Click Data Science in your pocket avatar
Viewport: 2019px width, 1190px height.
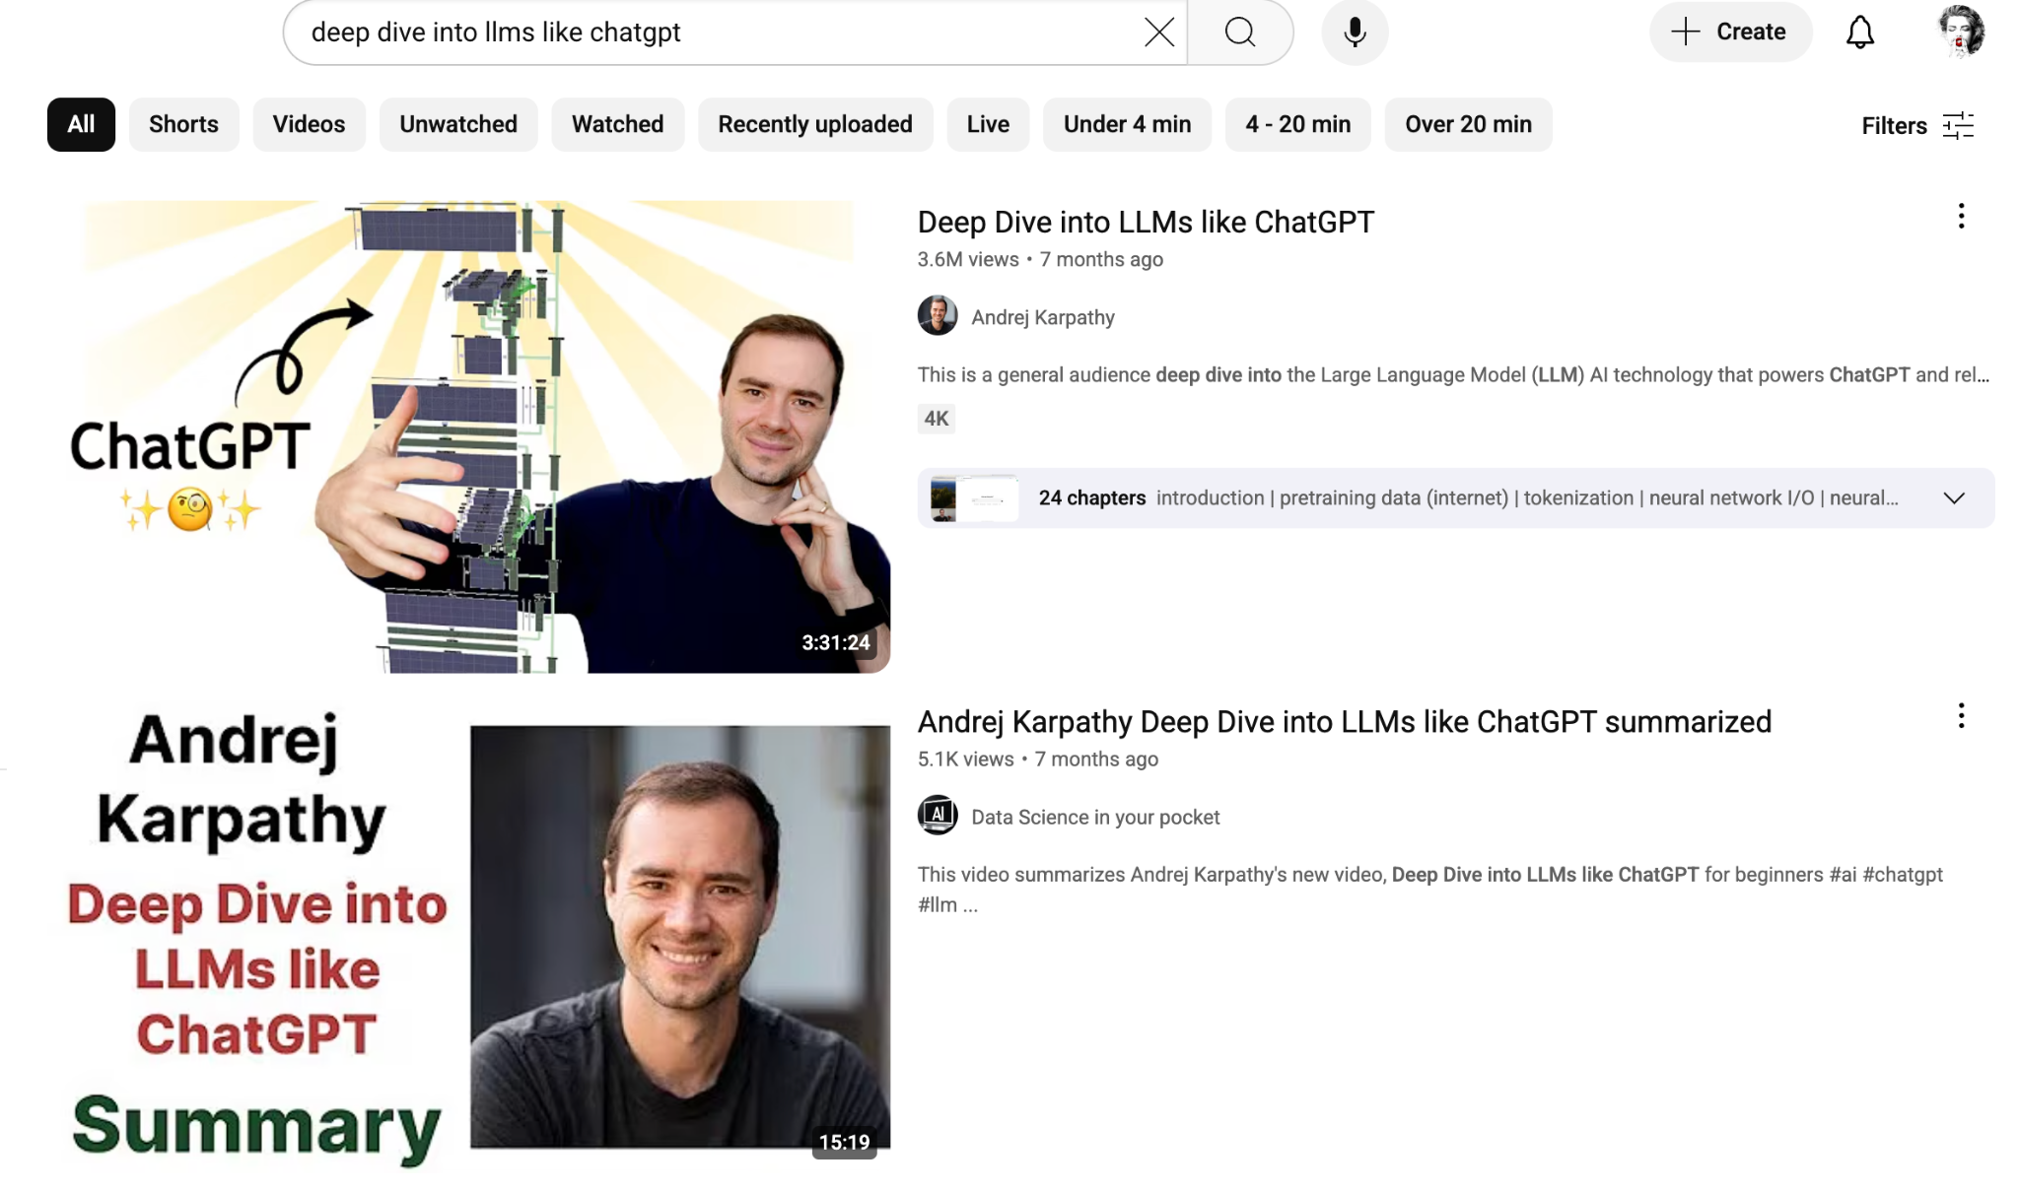click(937, 816)
